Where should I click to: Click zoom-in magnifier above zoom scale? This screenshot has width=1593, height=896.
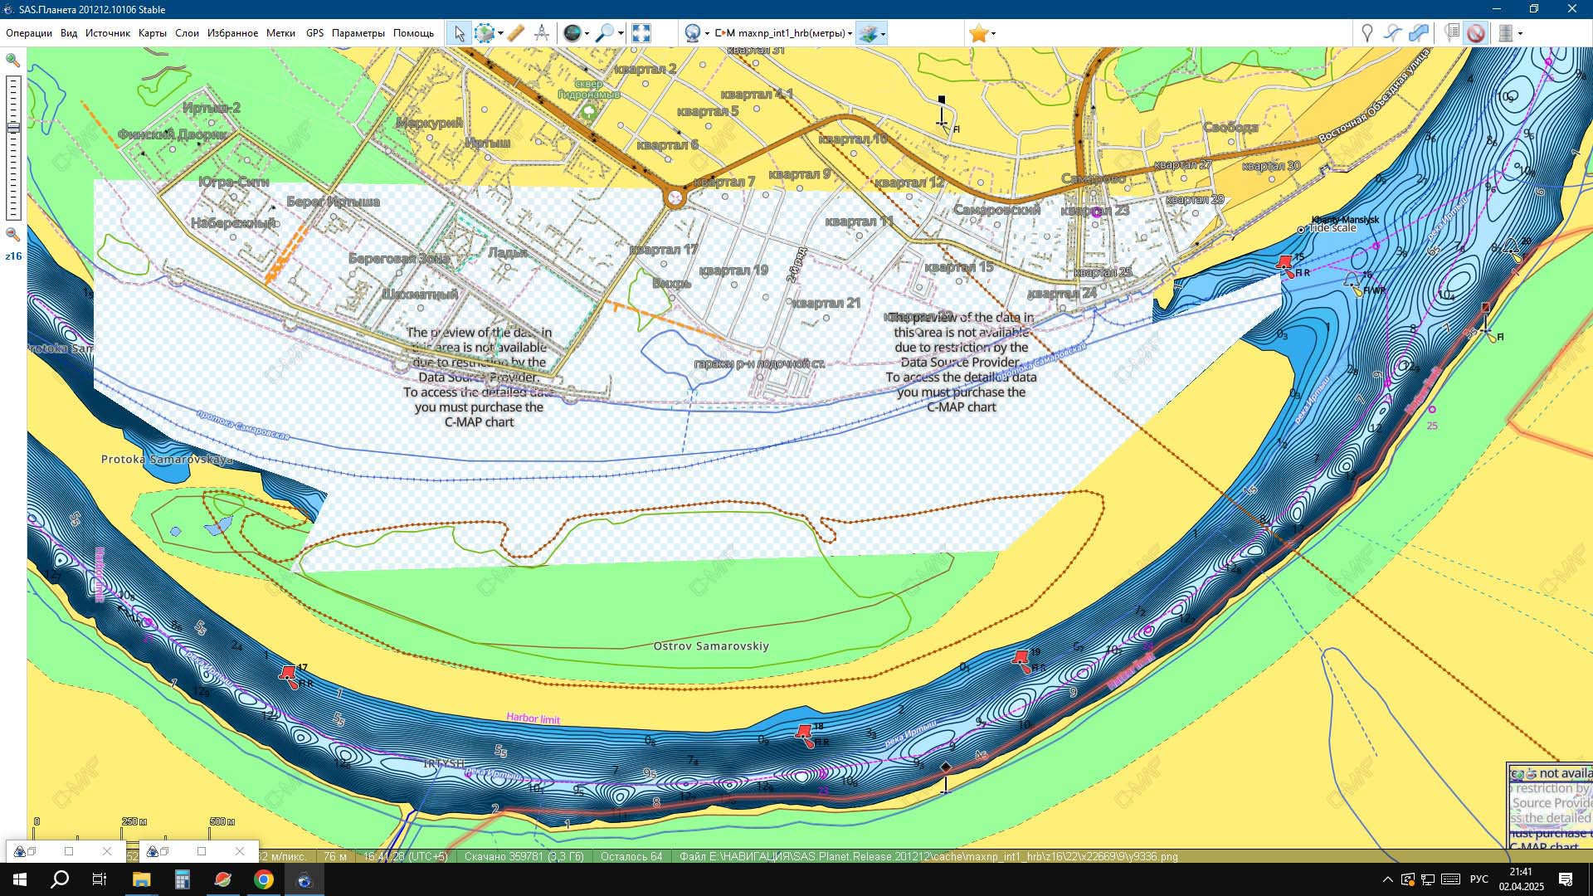12,60
